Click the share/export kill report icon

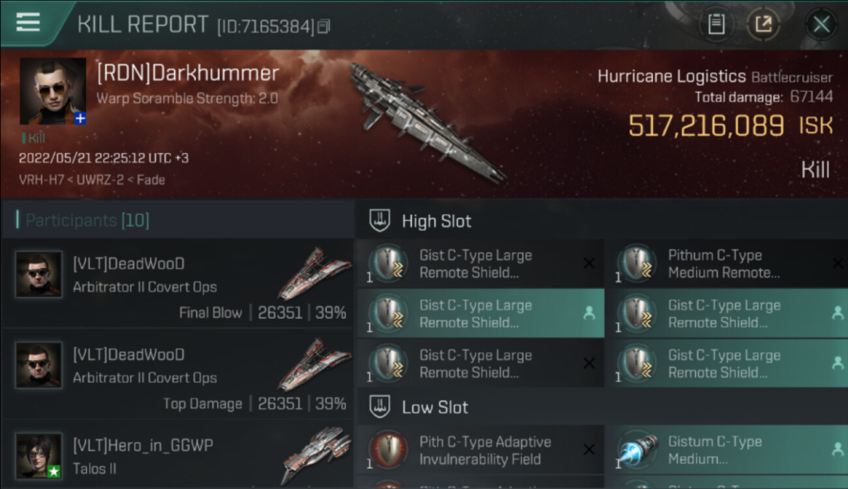point(763,25)
